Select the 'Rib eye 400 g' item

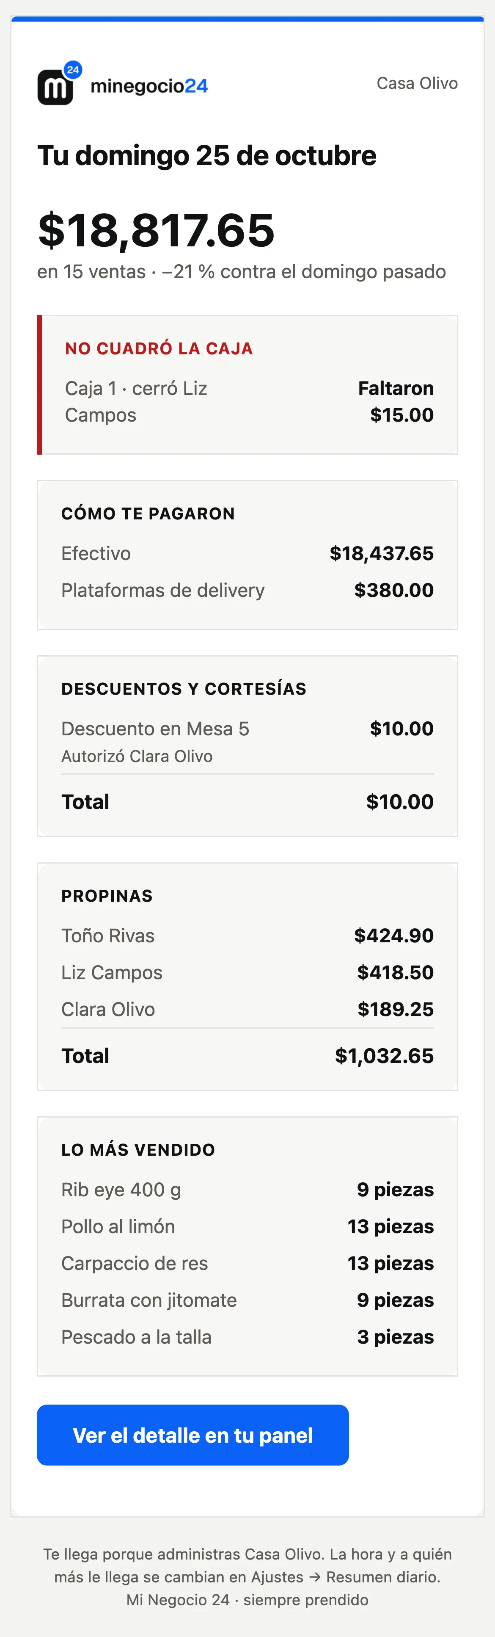pyautogui.click(x=121, y=1190)
